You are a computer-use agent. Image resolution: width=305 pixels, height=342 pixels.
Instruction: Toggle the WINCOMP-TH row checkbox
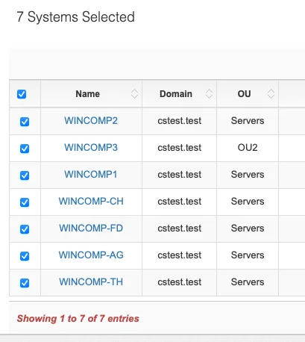point(25,283)
